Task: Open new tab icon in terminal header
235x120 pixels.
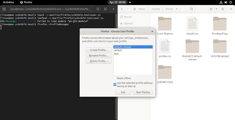Action: [4, 9]
